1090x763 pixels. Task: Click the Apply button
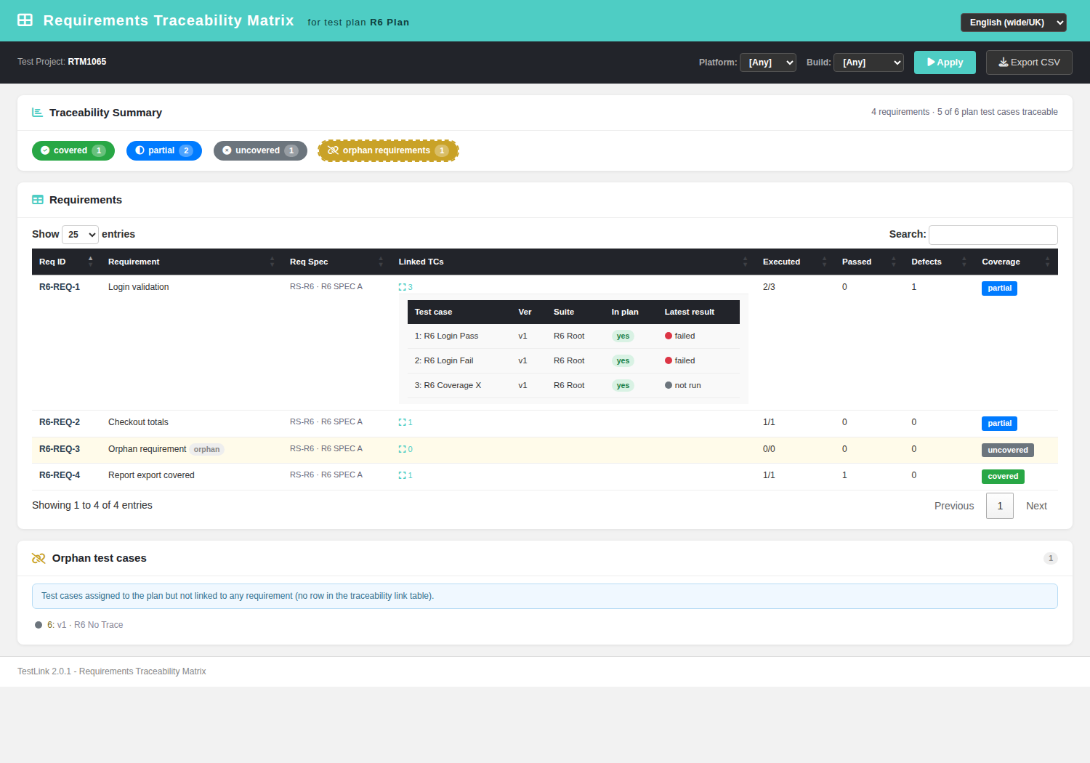tap(945, 62)
